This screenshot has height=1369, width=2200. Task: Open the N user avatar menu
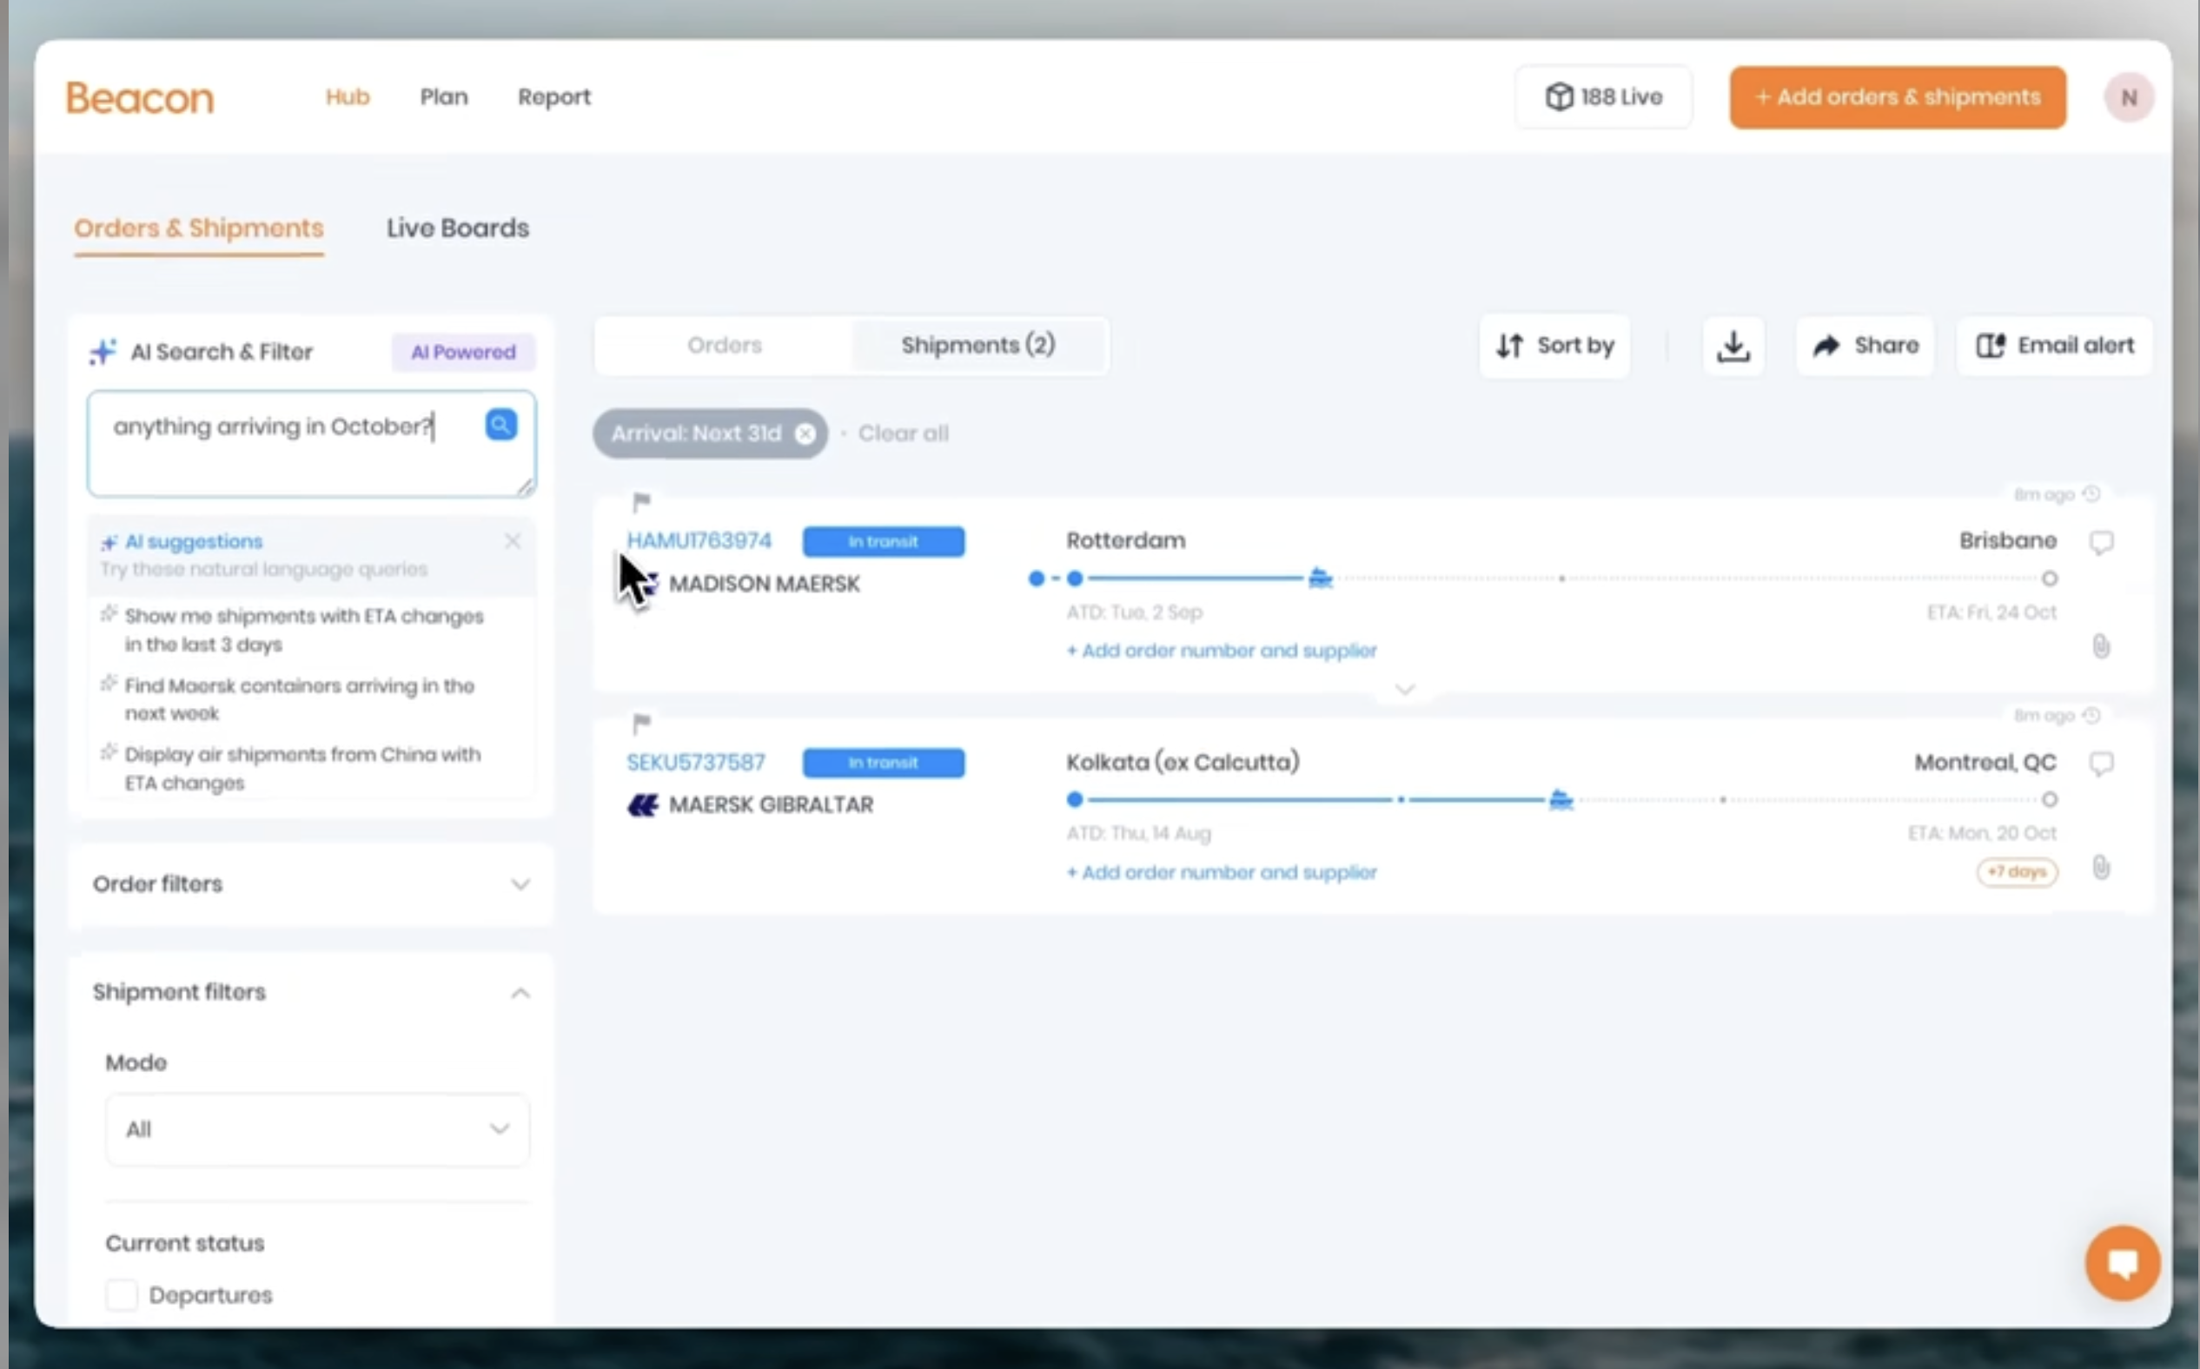tap(2128, 98)
